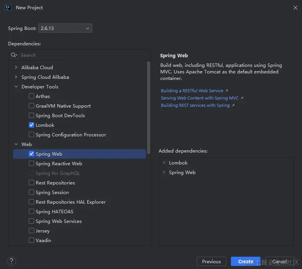This screenshot has height=269, width=302.
Task: Click the Lombok entry in Added dependencies
Action: click(x=178, y=163)
